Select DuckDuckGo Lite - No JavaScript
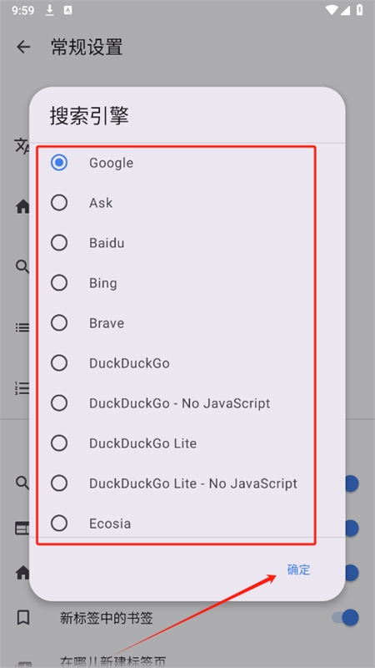This screenshot has width=375, height=668. point(59,483)
